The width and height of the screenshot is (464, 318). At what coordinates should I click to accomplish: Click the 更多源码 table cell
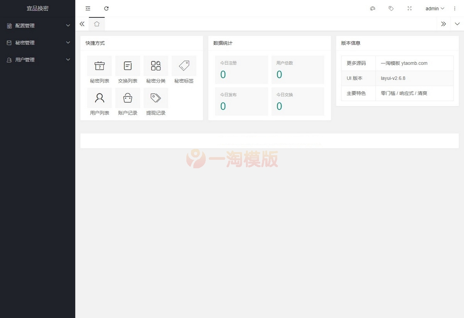[358, 63]
